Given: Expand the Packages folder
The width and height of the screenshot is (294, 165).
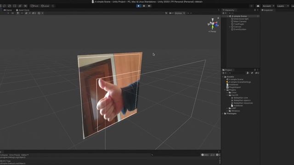Looking at the screenshot, I should coord(223,113).
